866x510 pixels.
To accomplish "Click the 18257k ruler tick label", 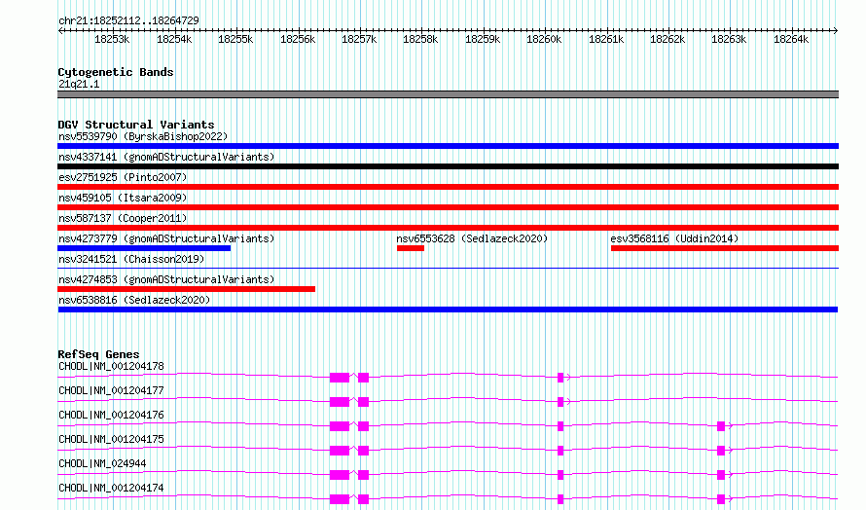I will 359,39.
